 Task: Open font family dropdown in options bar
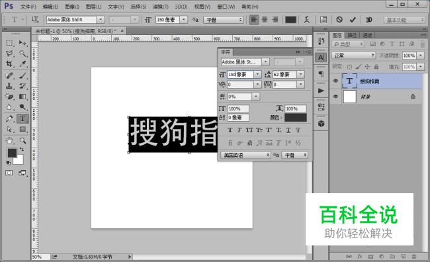[101, 20]
